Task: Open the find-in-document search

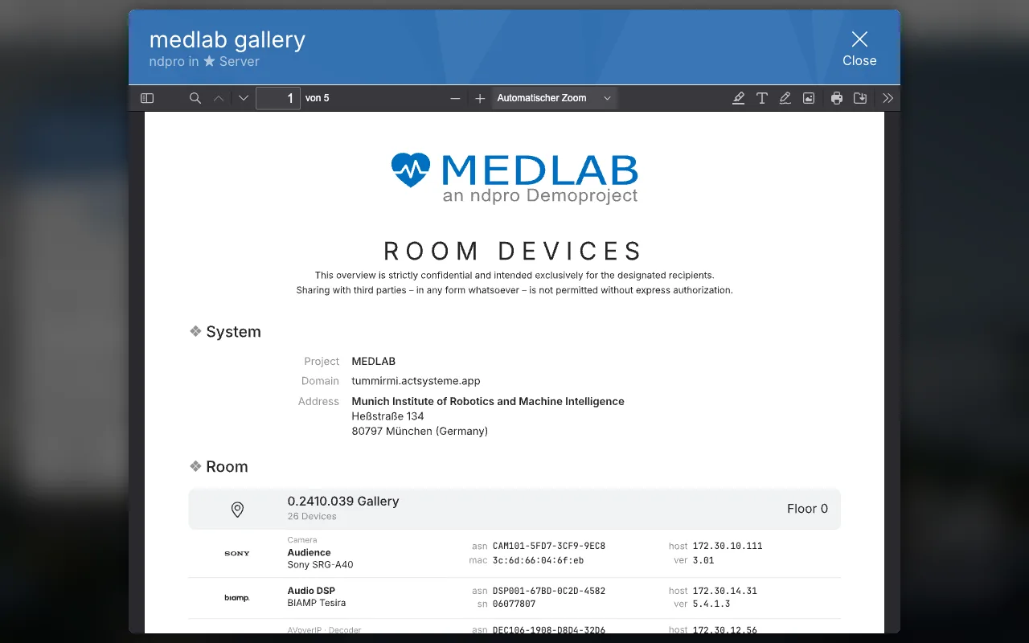Action: tap(195, 98)
